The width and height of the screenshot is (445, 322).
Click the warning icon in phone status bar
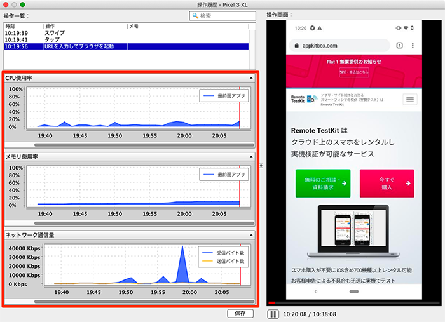320,28
